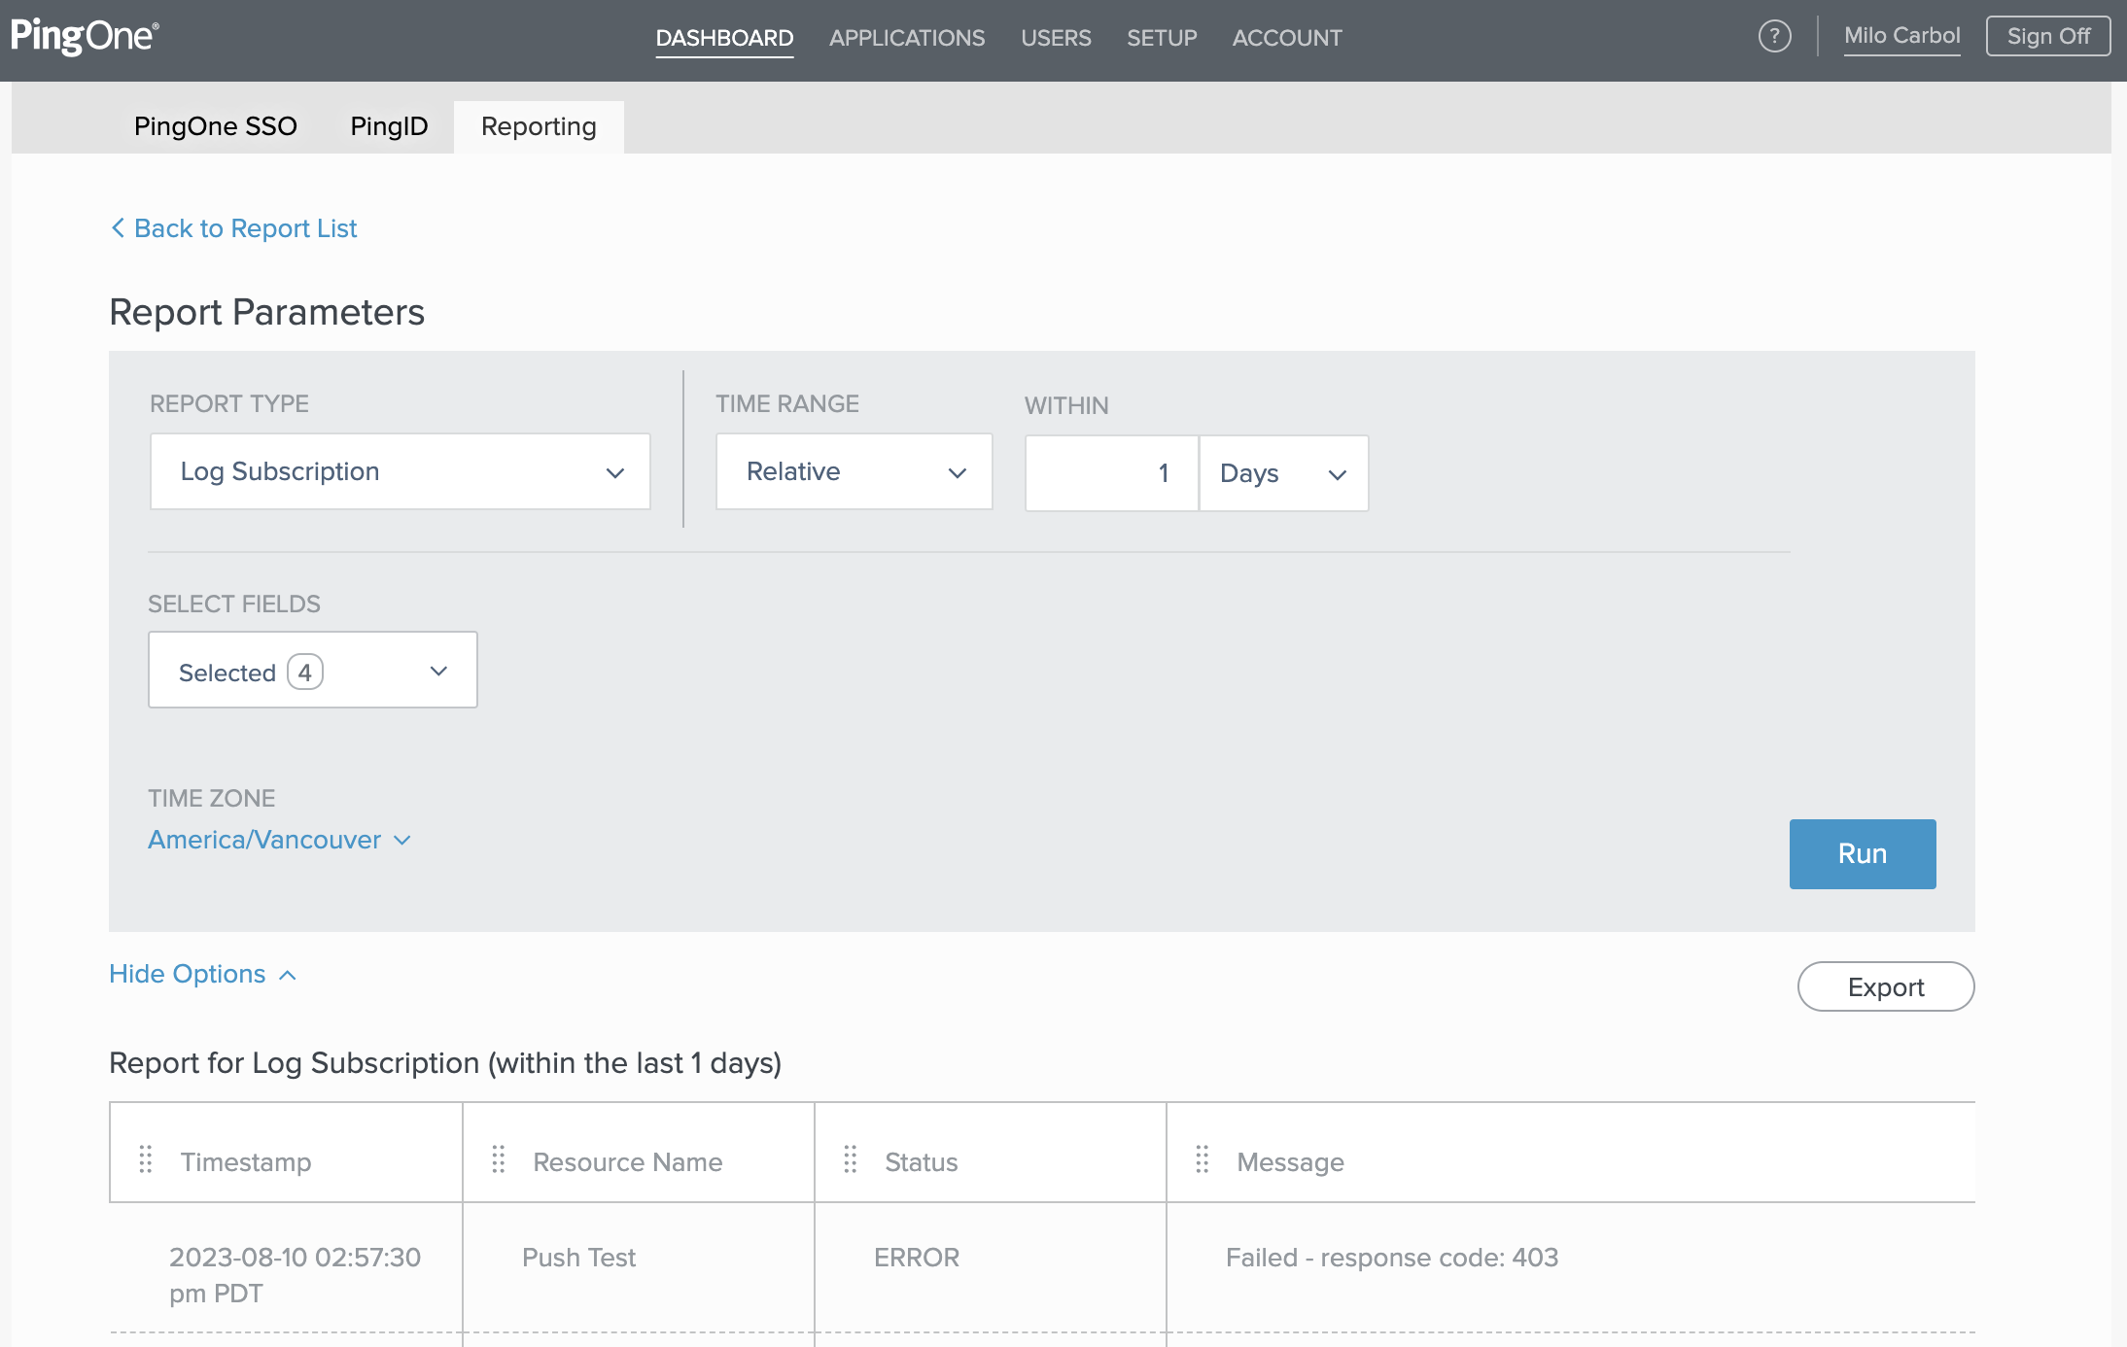Screen dimensions: 2127x1347
Task: Switch to the PingOne SSO tab
Action: coord(216,125)
